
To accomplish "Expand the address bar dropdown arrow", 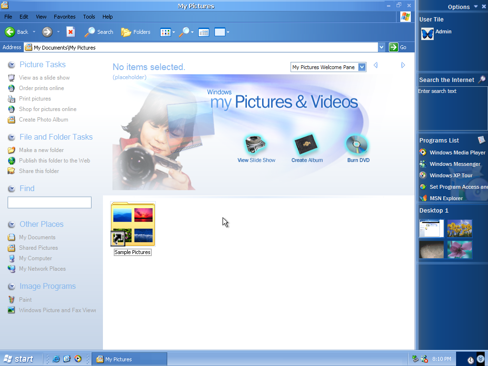I will [x=381, y=47].
